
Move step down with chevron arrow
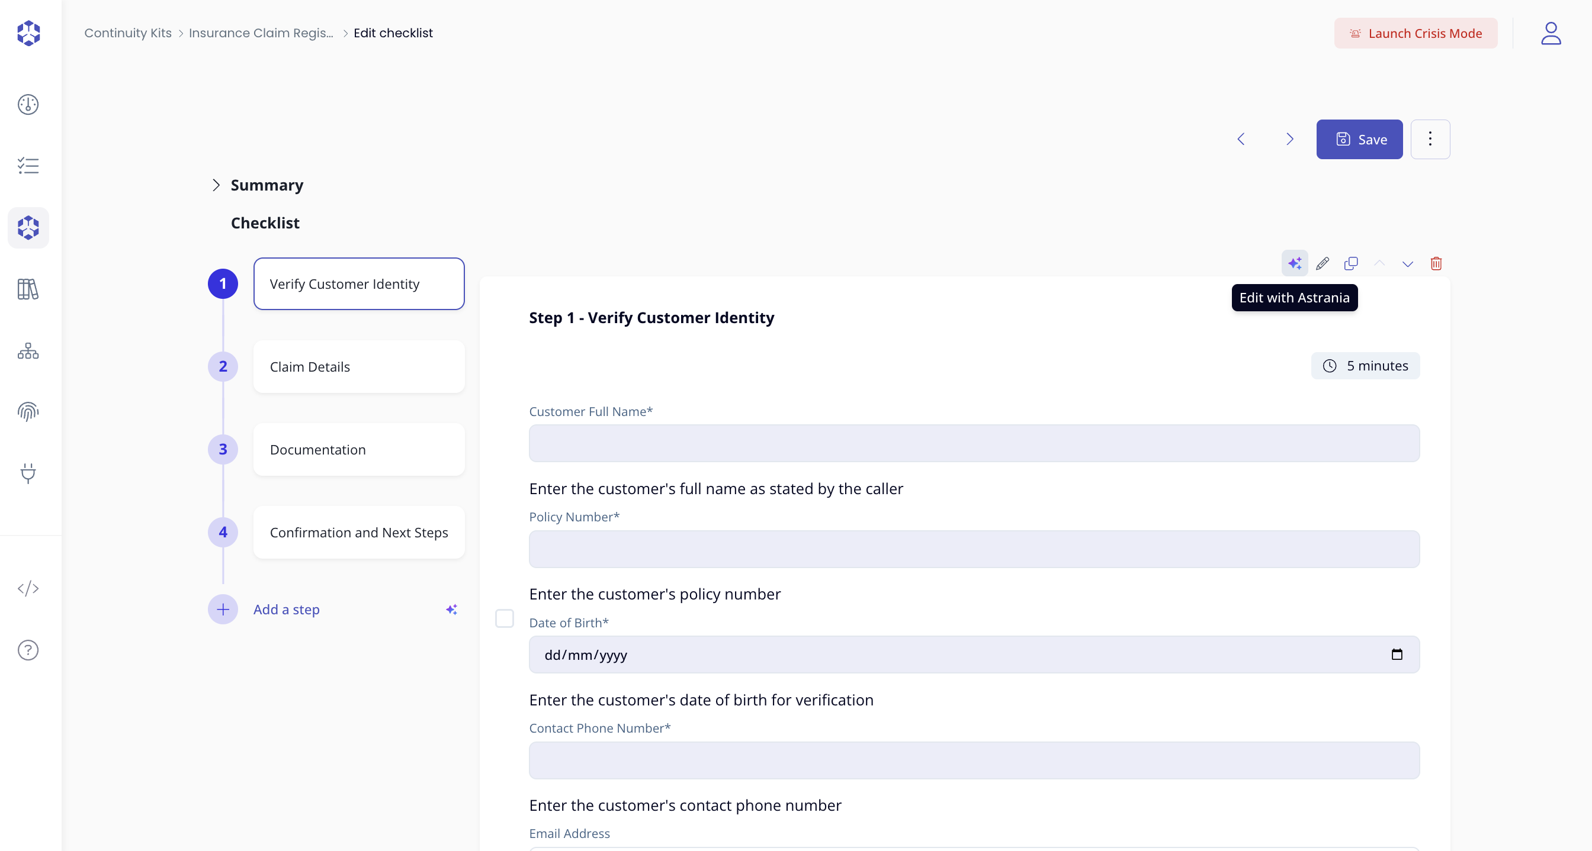(x=1407, y=264)
